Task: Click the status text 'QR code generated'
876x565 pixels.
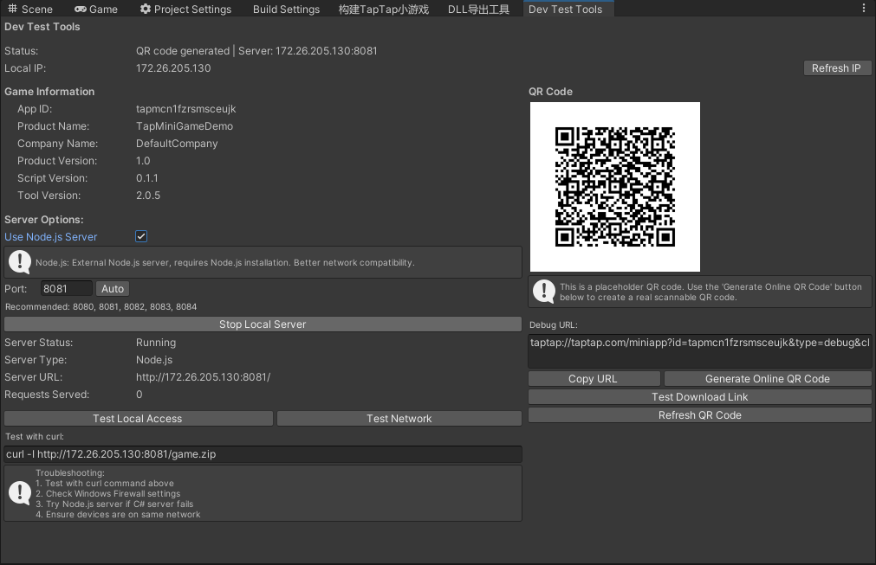Action: (183, 51)
